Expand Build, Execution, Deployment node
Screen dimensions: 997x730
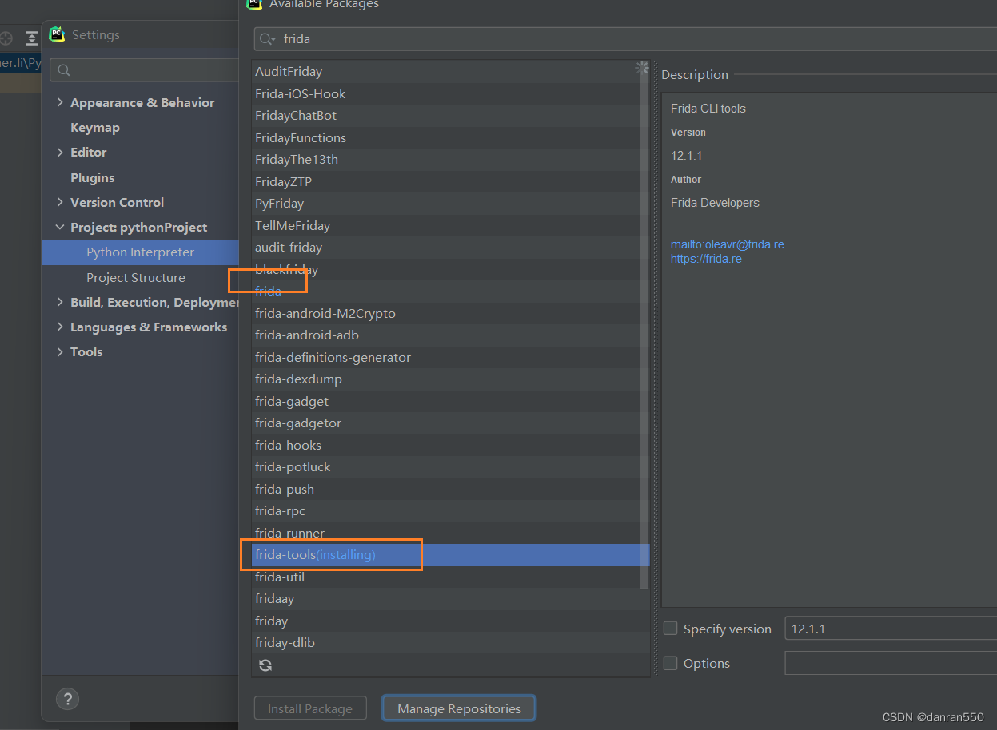(60, 302)
